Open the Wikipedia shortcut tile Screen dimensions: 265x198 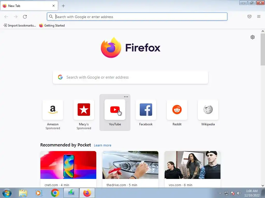click(208, 110)
